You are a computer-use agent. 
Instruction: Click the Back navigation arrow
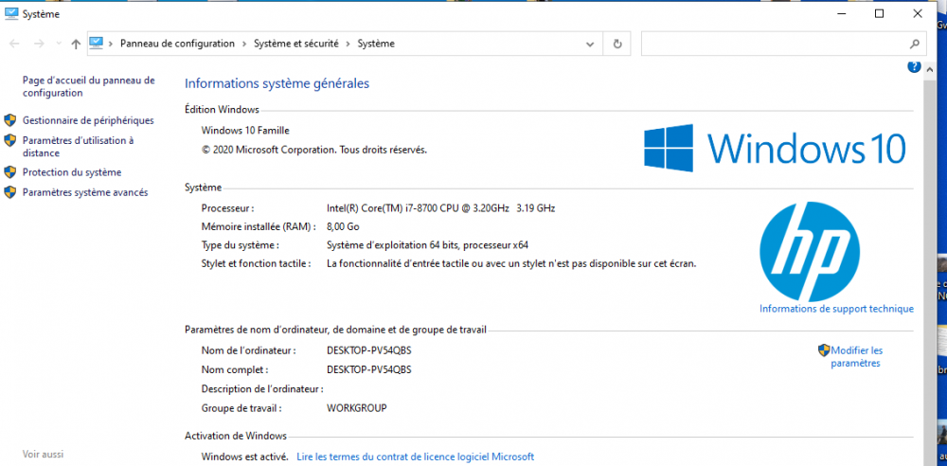click(15, 44)
